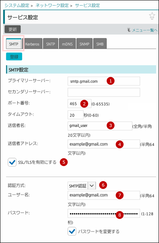
Task: Focus the empty セカンダリーサーバー field
Action: (104, 92)
